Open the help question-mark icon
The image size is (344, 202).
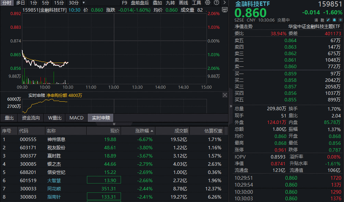click(x=217, y=3)
